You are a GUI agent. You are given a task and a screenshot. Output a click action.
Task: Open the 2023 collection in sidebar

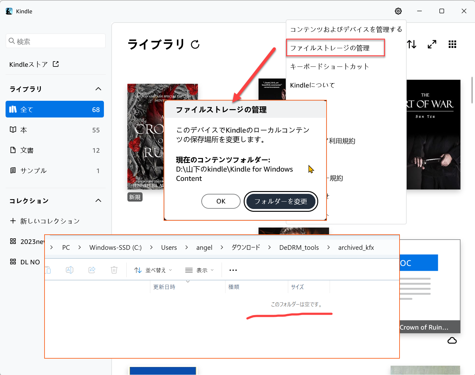click(x=27, y=241)
